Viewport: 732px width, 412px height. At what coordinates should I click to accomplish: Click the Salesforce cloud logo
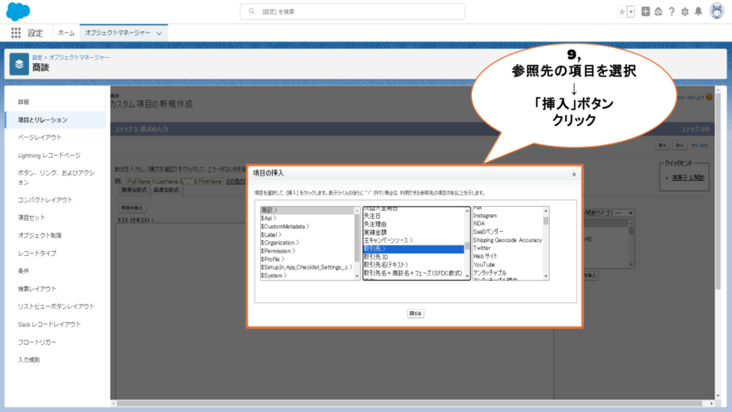pyautogui.click(x=18, y=11)
